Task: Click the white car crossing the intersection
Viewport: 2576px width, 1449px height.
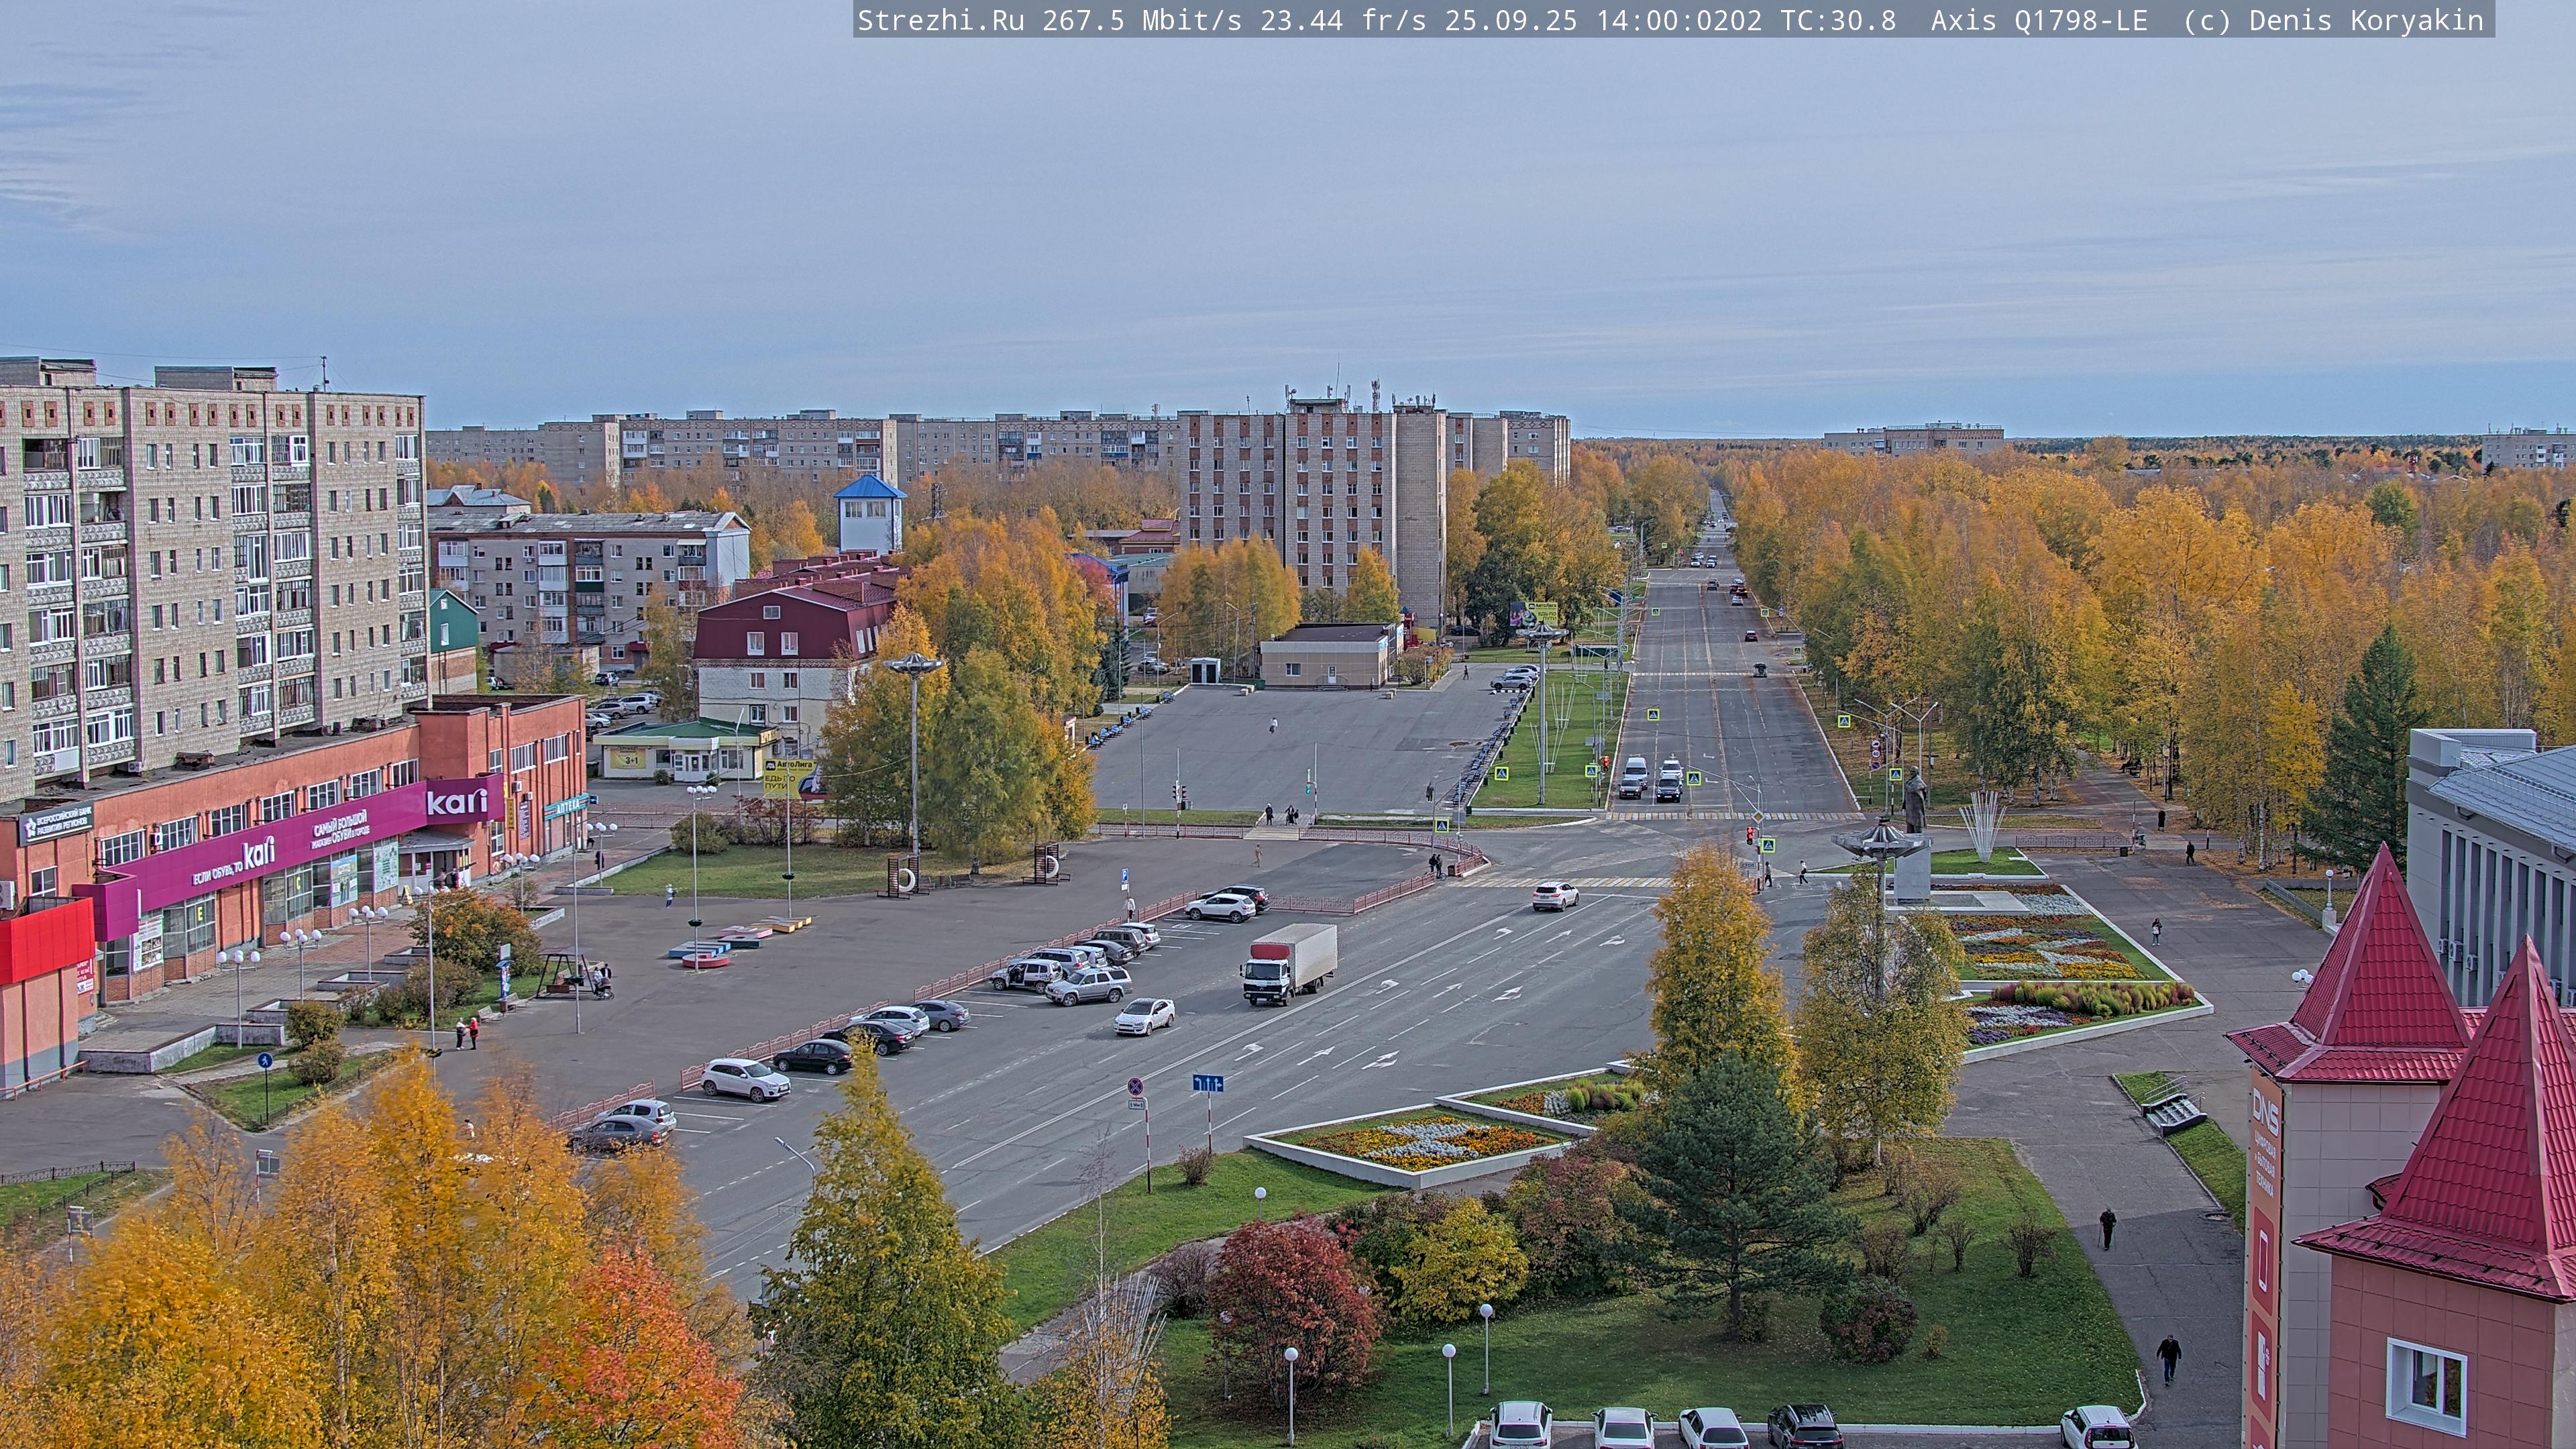Action: click(1555, 895)
